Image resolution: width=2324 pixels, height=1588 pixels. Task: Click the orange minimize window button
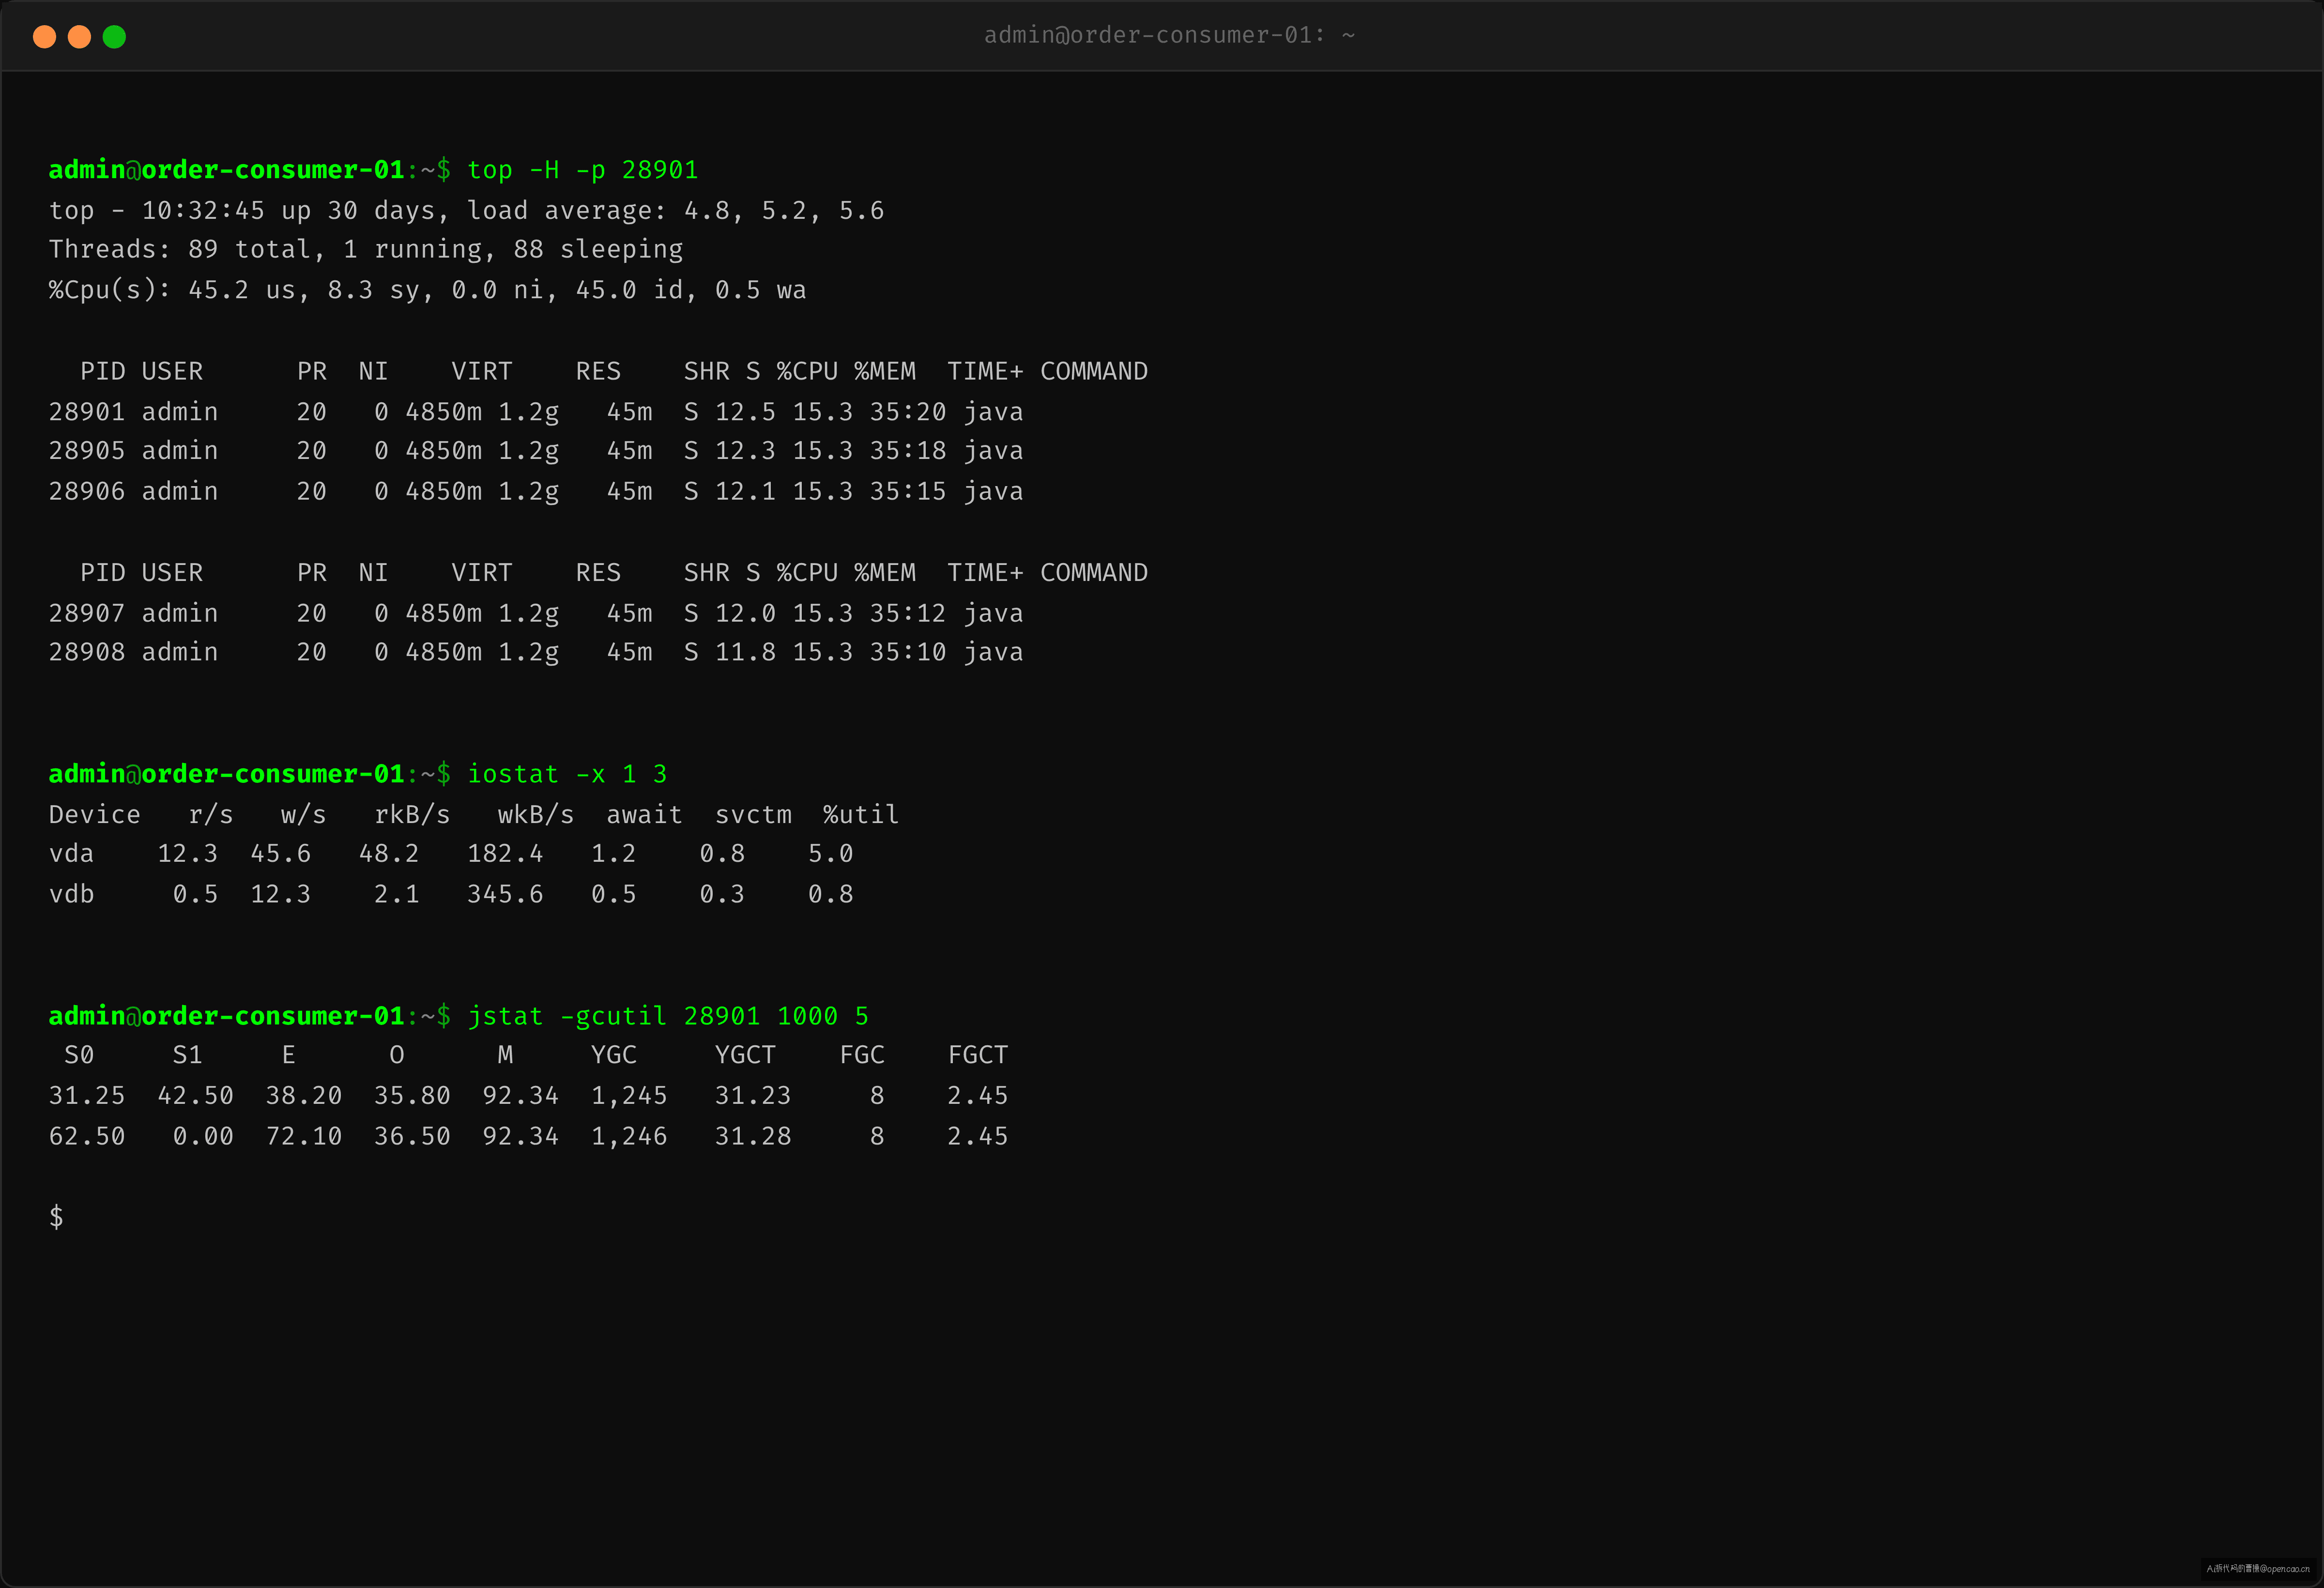[79, 37]
